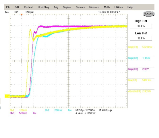Viewport: 159px width, 138px height.
Task: Open the Display menu
Action: click(67, 7)
